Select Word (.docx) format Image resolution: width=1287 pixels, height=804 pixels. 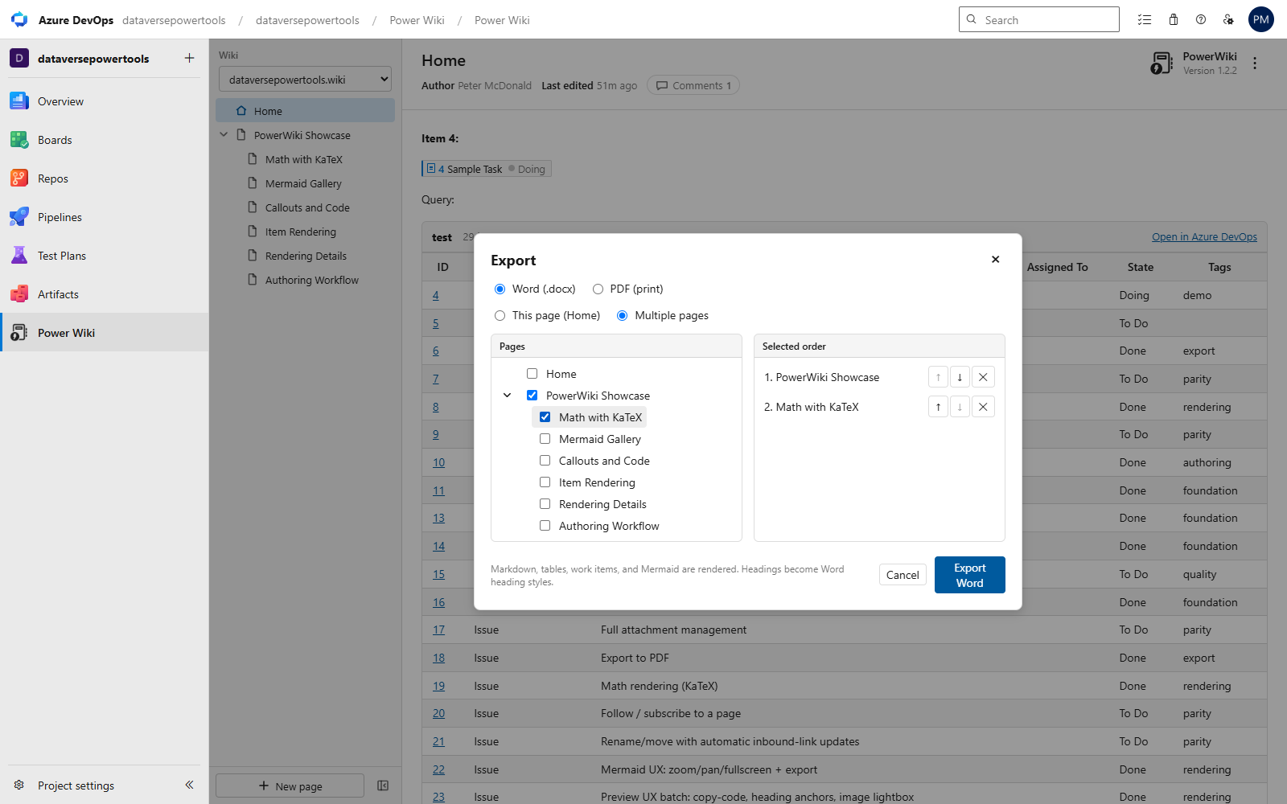click(x=500, y=289)
